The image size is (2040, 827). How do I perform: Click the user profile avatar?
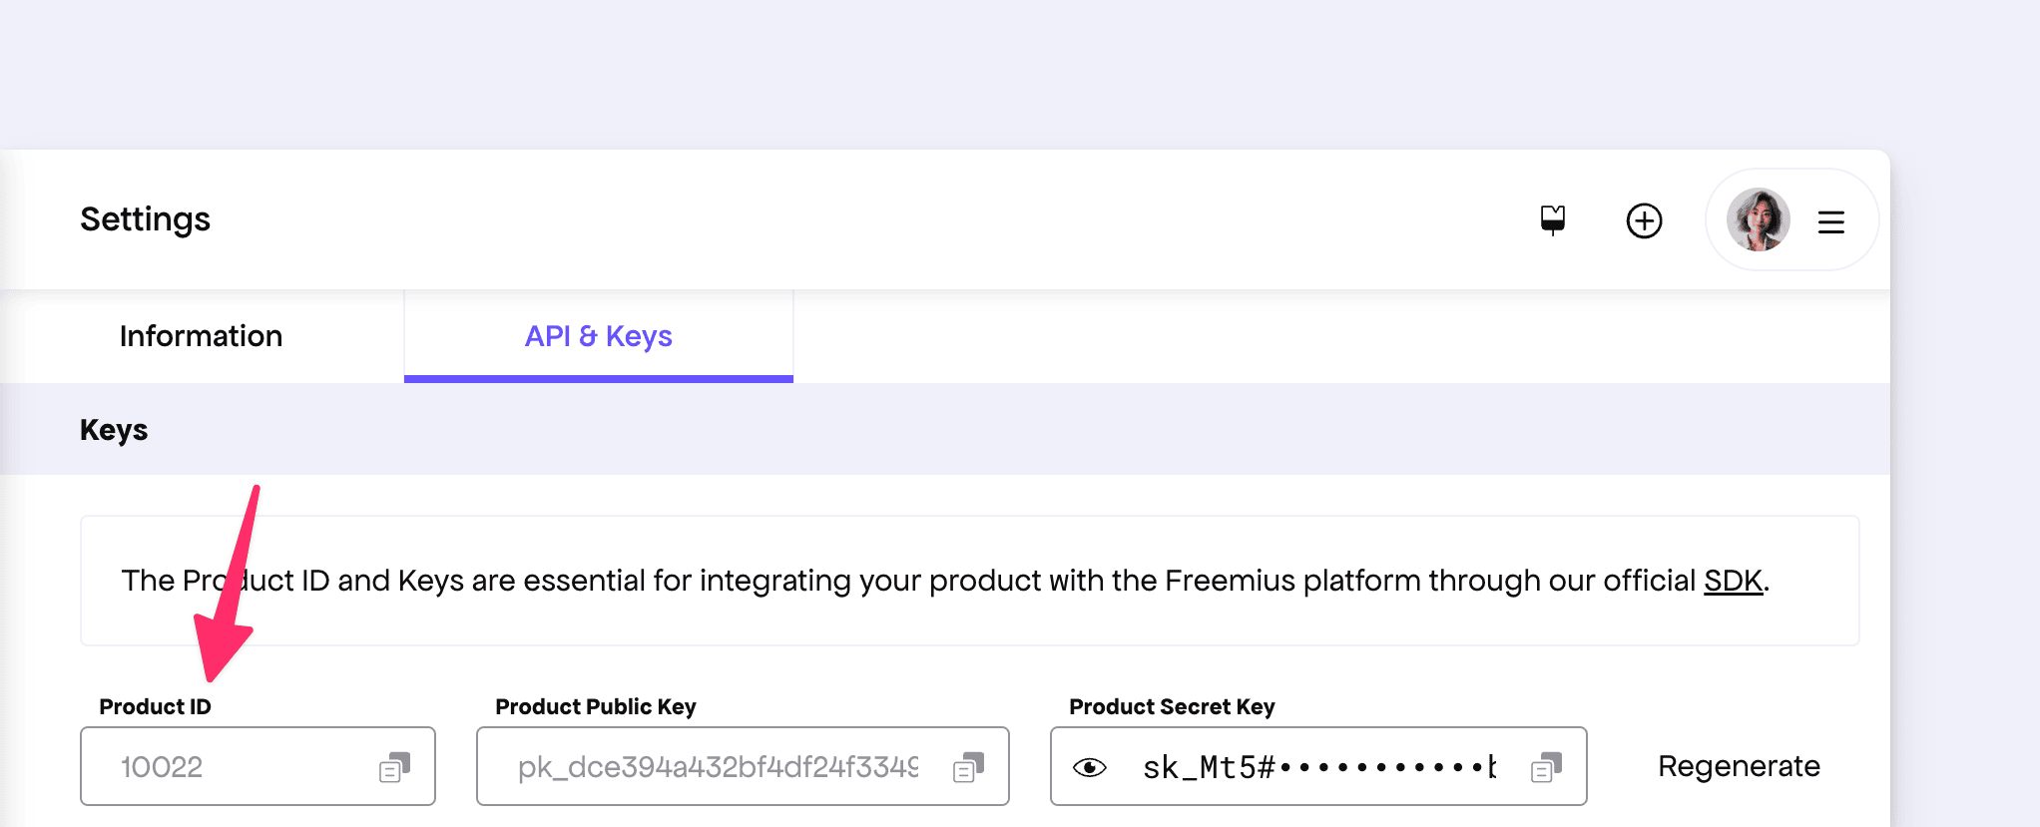pyautogui.click(x=1758, y=219)
